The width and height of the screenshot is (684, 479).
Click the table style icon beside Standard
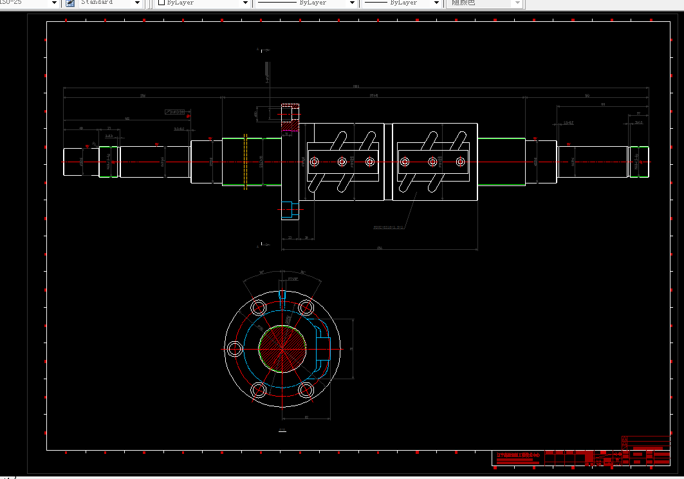click(x=69, y=3)
